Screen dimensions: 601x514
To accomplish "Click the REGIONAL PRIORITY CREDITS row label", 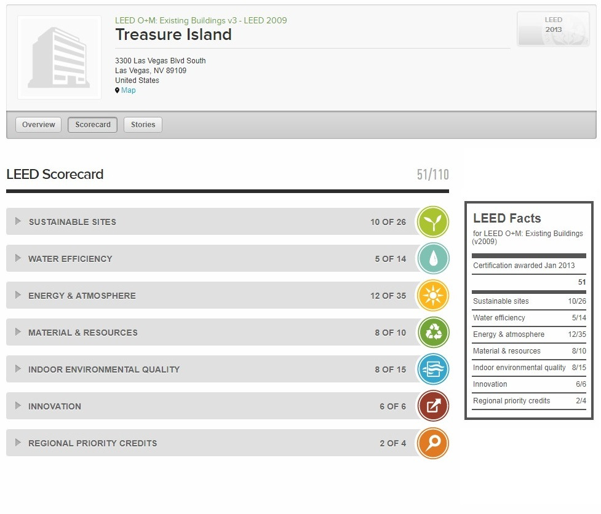I will (93, 443).
